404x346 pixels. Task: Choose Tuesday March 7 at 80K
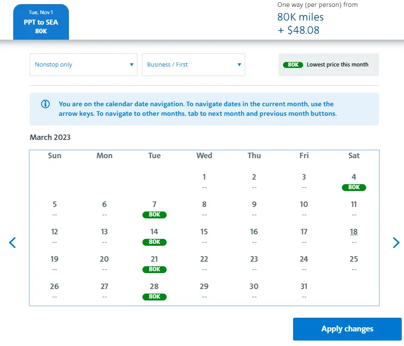tap(154, 209)
